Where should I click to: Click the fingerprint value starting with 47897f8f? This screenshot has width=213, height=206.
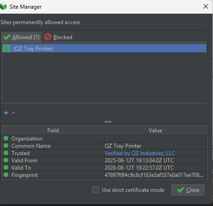155,175
